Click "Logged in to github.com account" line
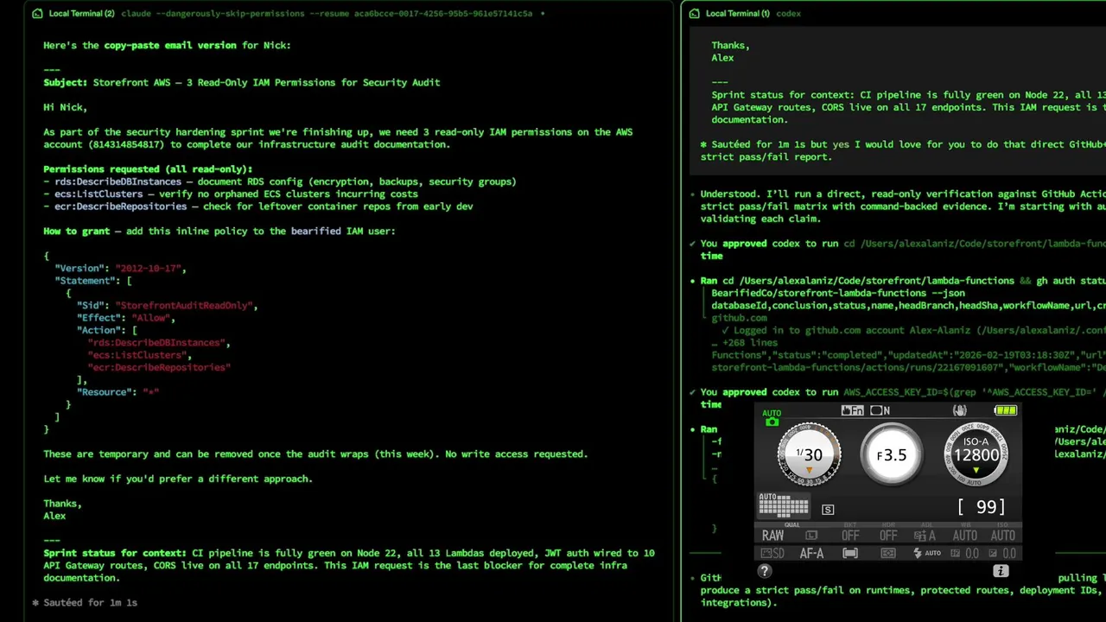This screenshot has width=1106, height=622. (912, 330)
